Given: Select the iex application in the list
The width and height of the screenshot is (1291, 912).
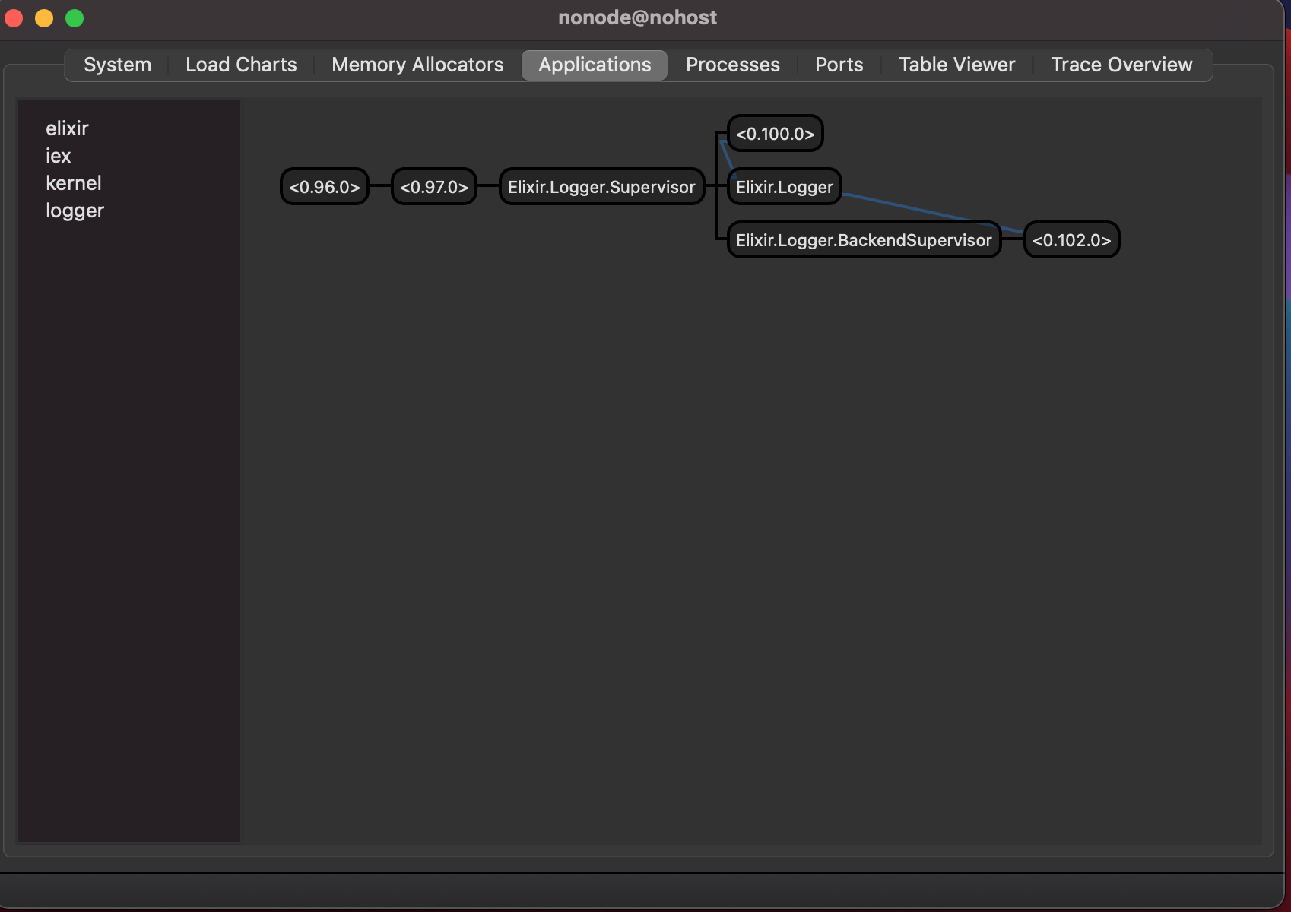Looking at the screenshot, I should (58, 156).
